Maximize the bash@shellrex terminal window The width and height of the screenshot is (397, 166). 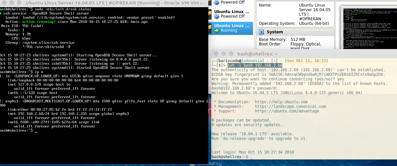tap(231, 54)
